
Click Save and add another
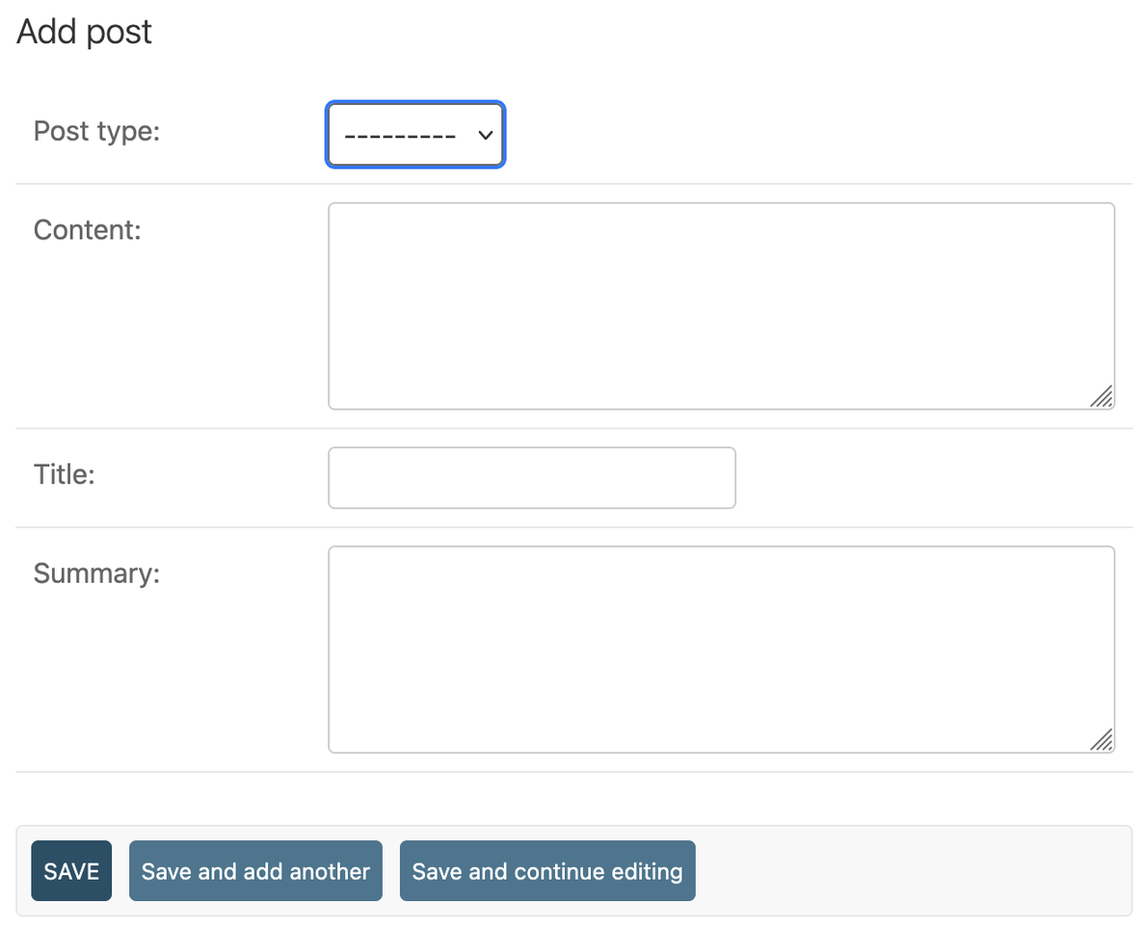[x=255, y=870]
